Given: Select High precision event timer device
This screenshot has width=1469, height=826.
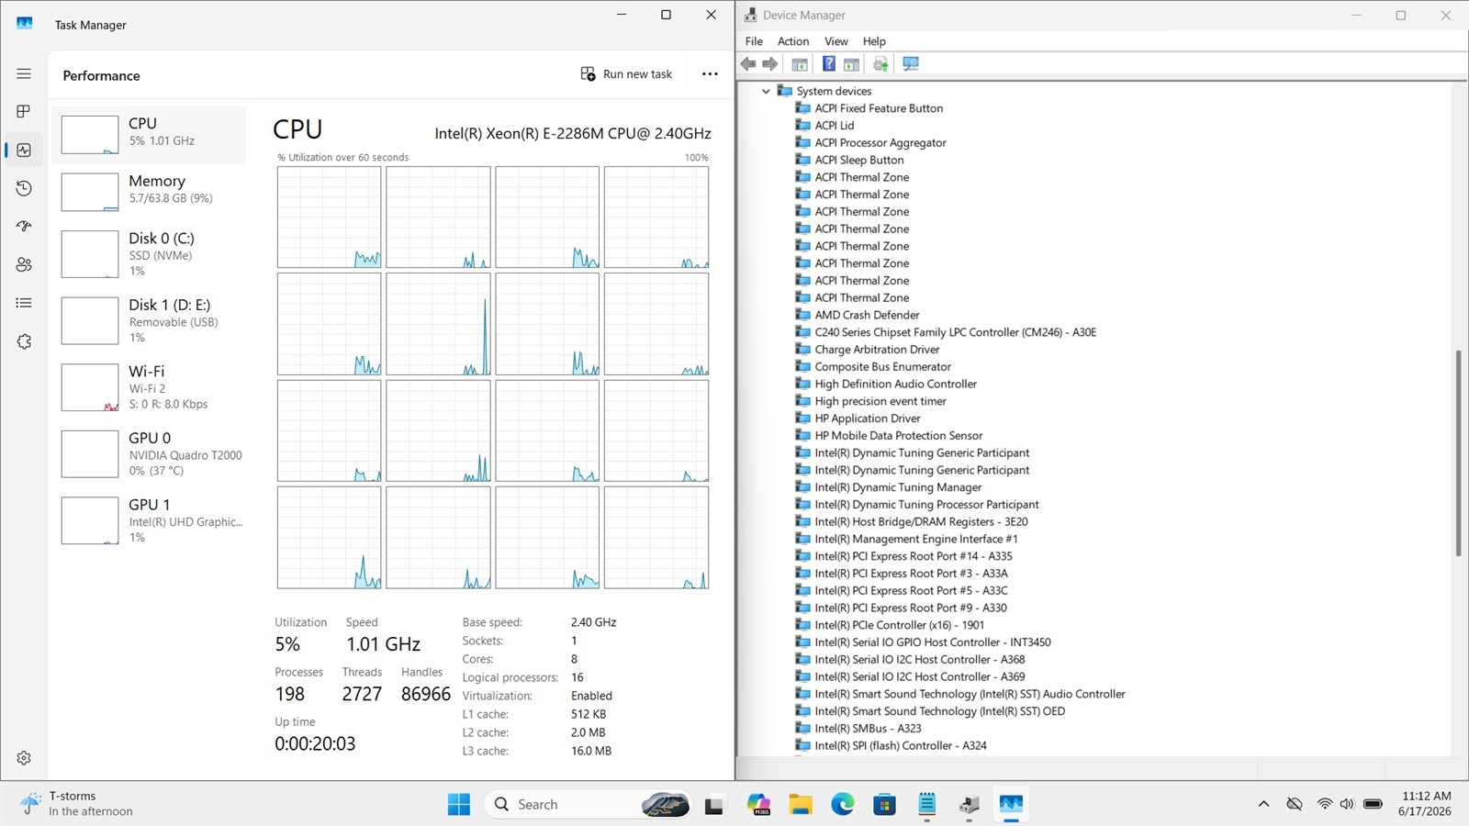Looking at the screenshot, I should pos(880,401).
